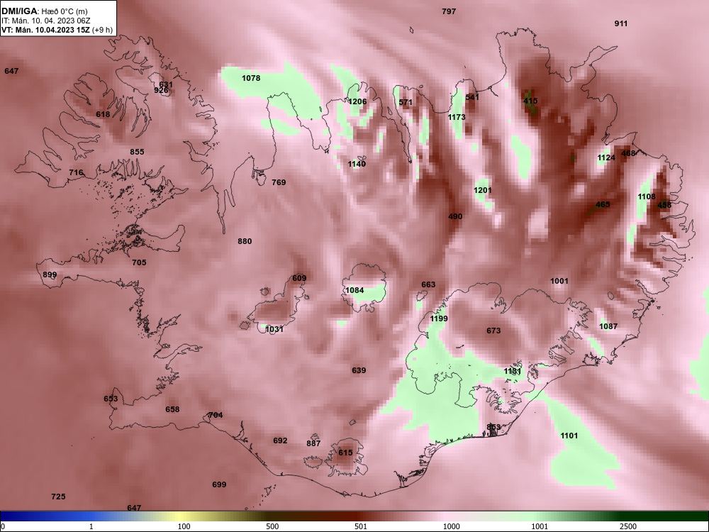Click the map value 887
Screen dimensions: 709x532
pos(313,444)
